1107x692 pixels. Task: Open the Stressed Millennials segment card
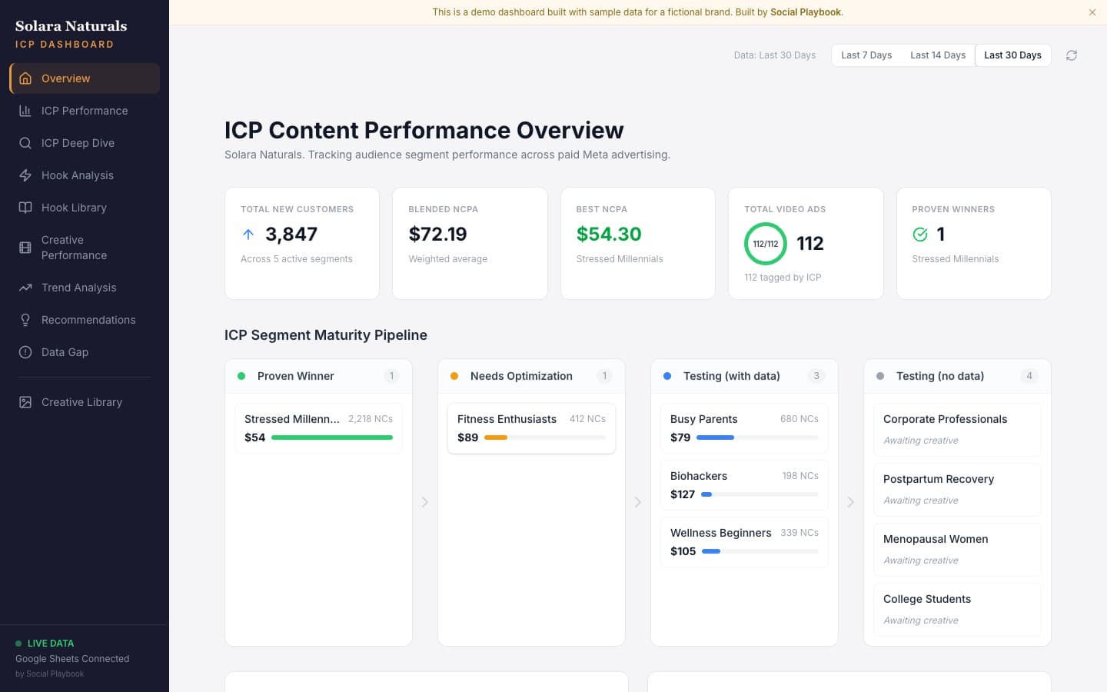pyautogui.click(x=318, y=428)
